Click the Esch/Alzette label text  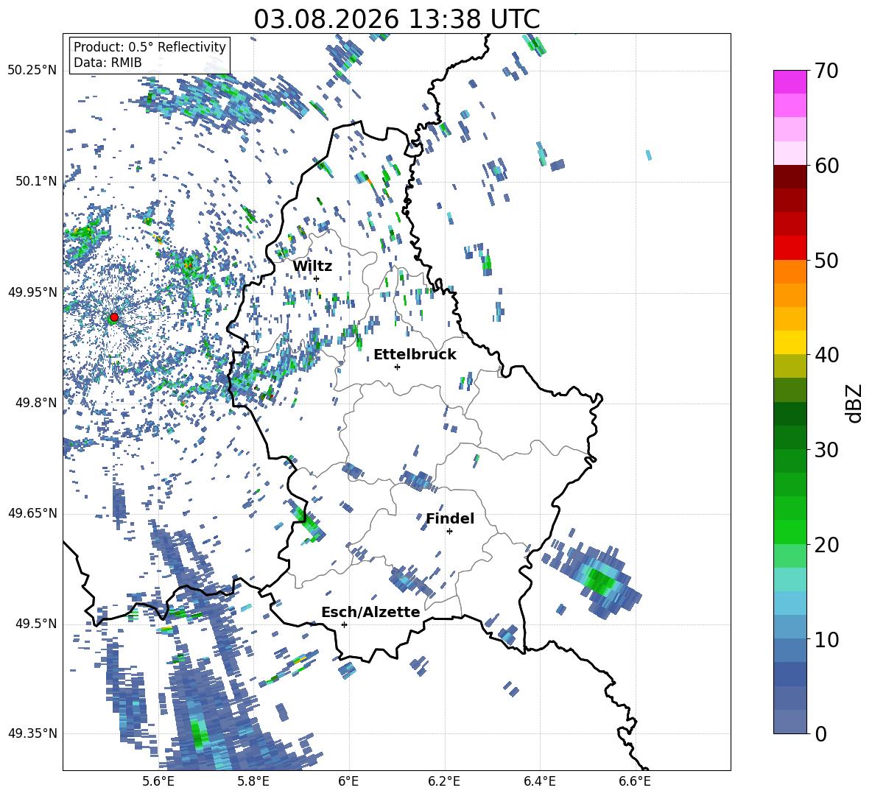[370, 612]
